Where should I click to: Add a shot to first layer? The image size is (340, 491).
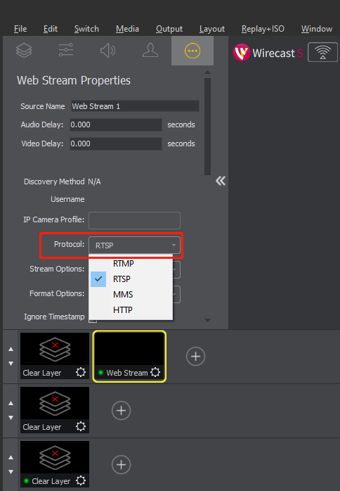[x=195, y=357]
